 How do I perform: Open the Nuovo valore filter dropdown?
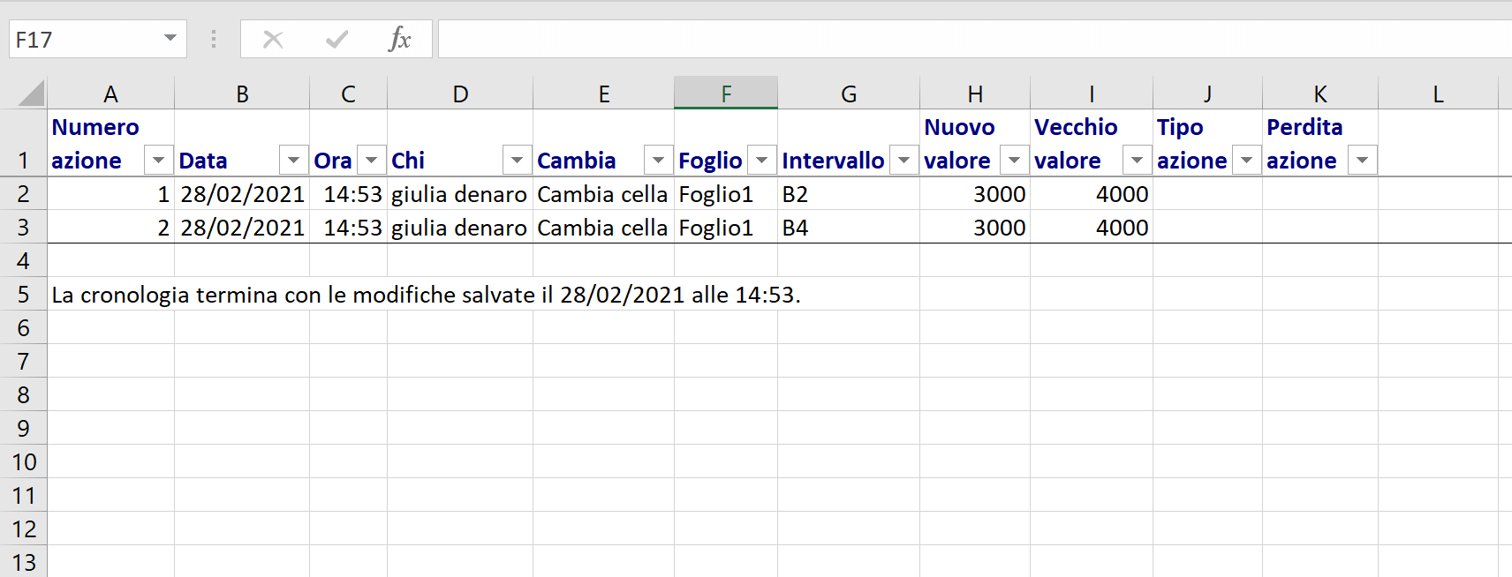[1015, 160]
